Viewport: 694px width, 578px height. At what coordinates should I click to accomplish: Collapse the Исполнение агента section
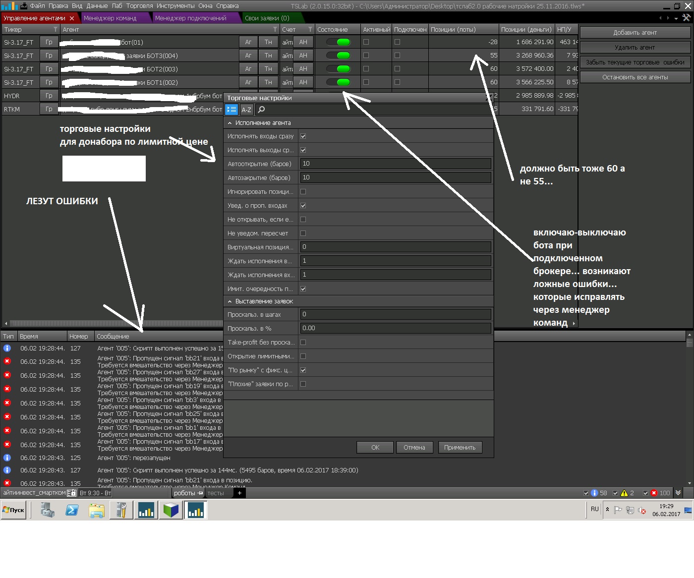[230, 123]
